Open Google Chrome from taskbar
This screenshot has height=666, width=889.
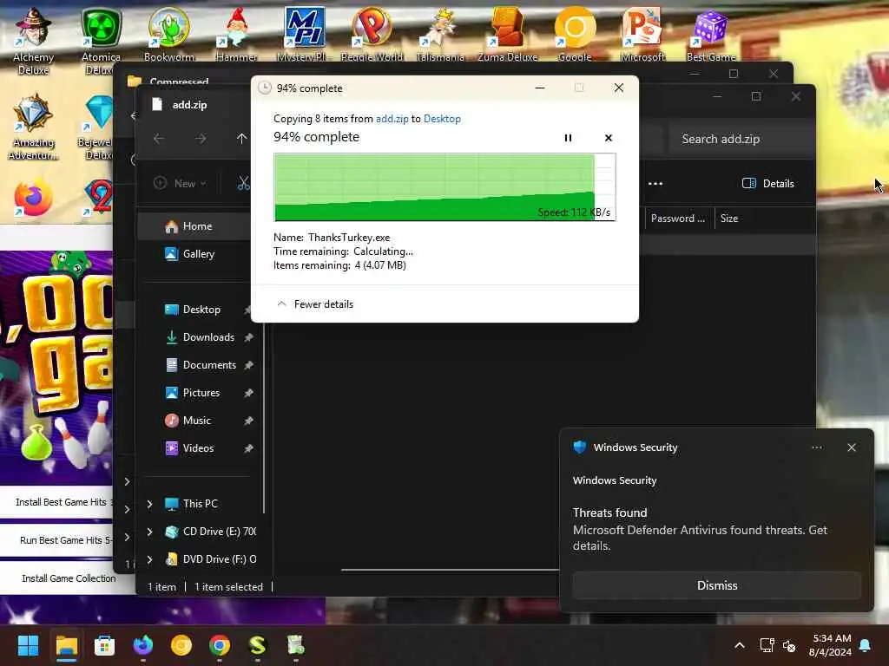220,645
